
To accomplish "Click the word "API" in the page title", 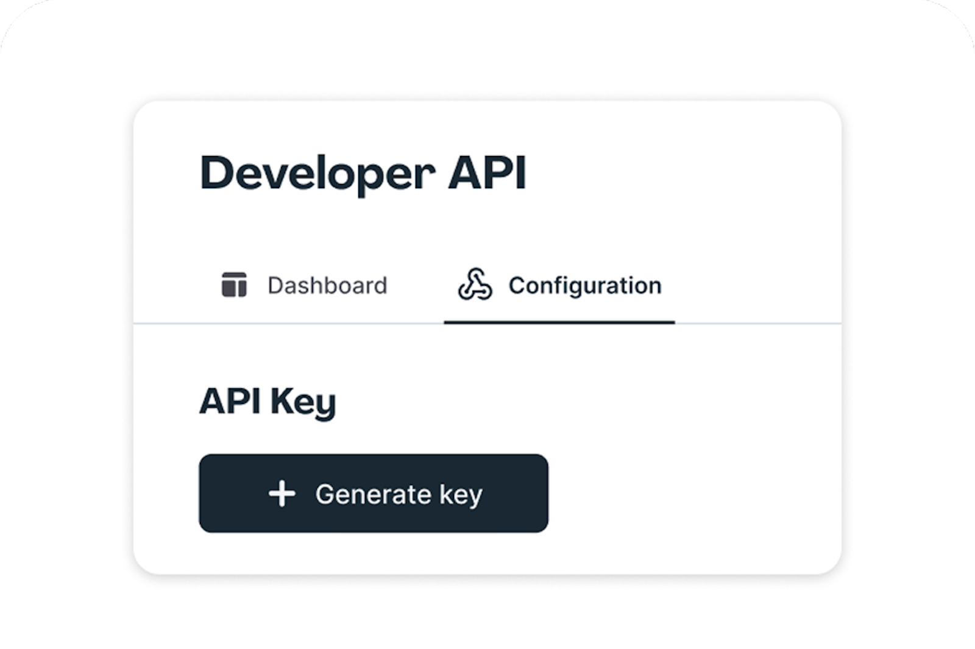I will [487, 174].
